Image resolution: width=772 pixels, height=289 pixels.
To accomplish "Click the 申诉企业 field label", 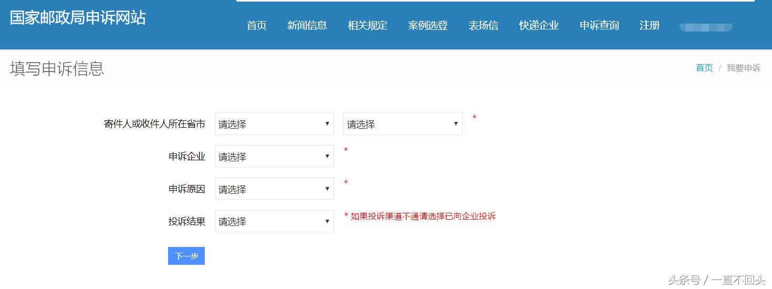I will point(187,157).
